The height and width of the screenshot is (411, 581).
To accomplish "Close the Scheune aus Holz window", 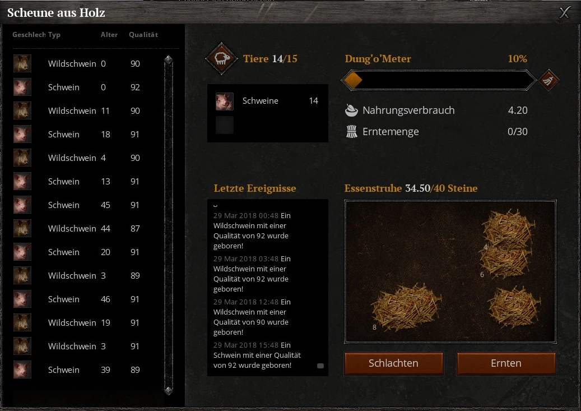I will pos(564,12).
